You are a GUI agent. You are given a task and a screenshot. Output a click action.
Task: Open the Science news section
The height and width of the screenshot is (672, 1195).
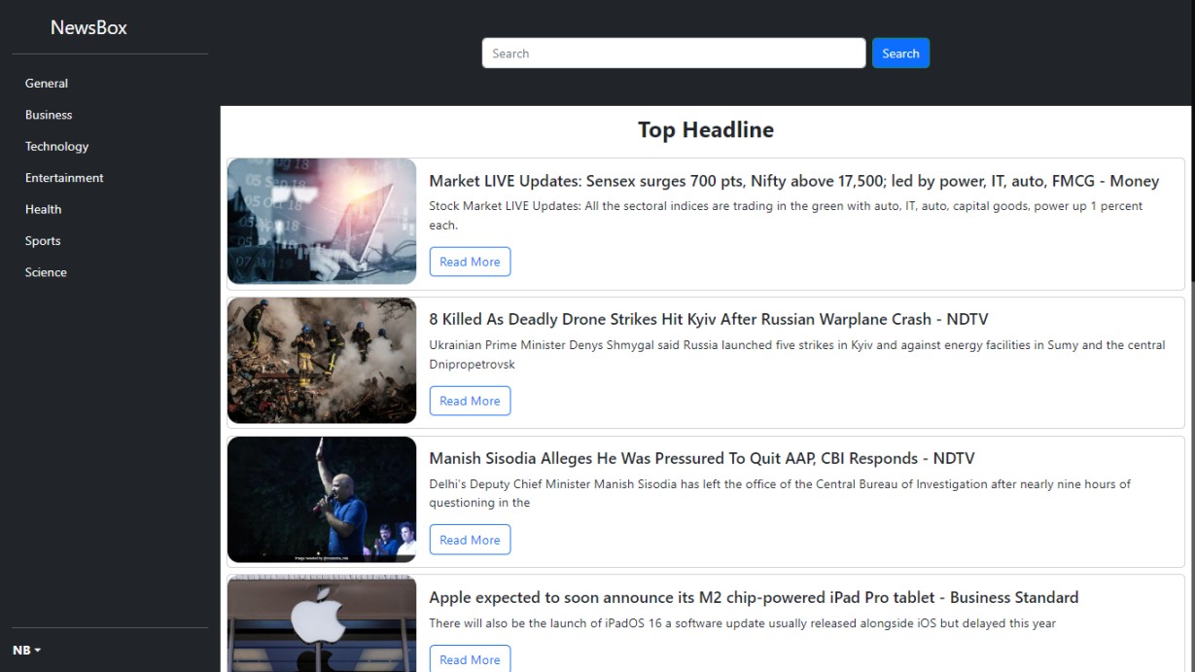coord(46,272)
